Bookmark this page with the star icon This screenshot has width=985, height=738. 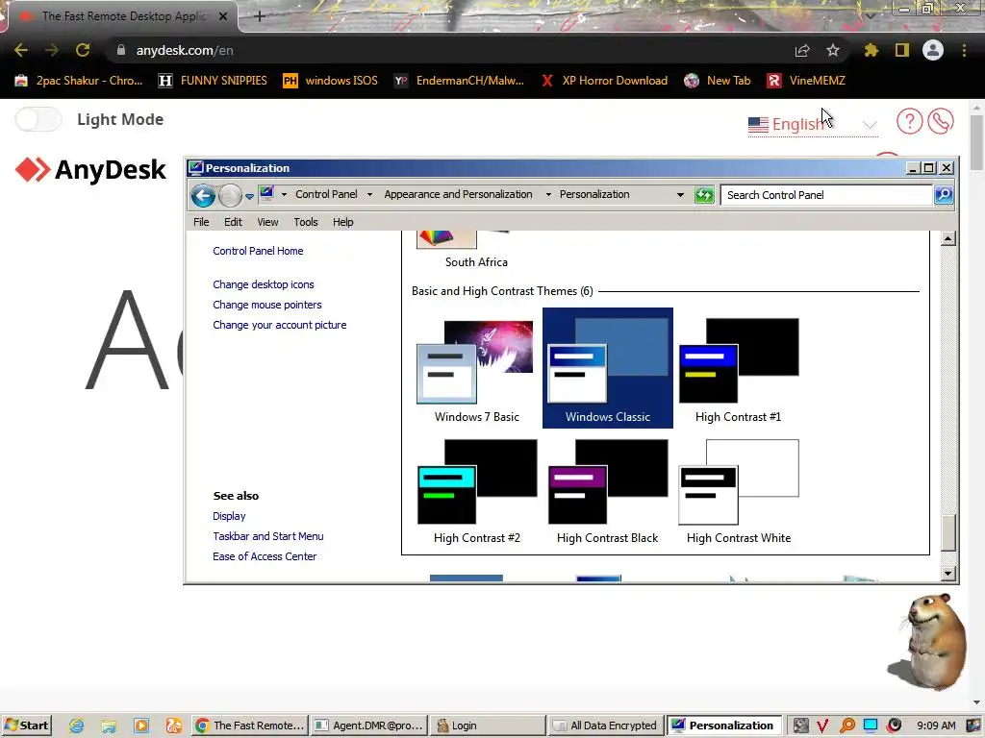click(x=833, y=50)
